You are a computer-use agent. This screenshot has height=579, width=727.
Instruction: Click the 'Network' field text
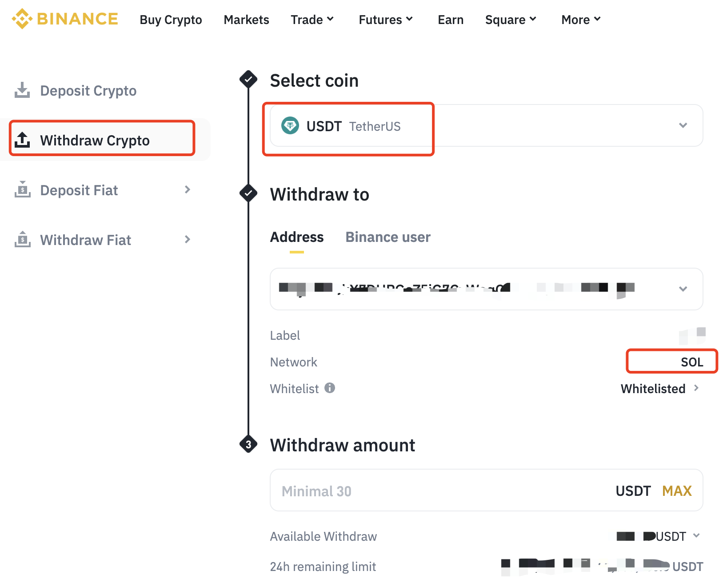pos(294,362)
